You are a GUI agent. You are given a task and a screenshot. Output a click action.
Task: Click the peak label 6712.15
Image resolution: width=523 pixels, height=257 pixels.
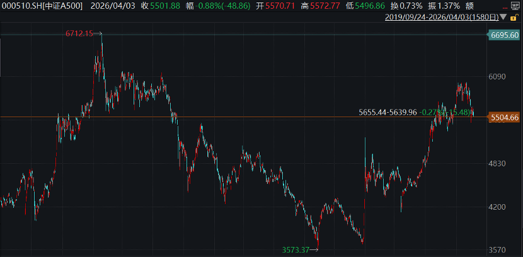(79, 33)
